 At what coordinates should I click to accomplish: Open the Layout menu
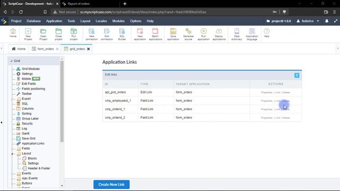click(x=85, y=21)
